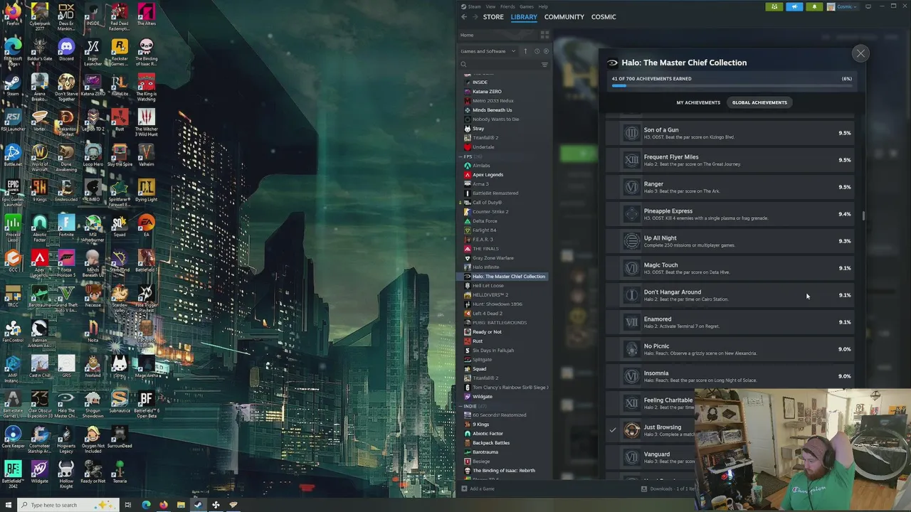Open the advanced library filter options icon
The width and height of the screenshot is (911, 512).
[544, 65]
